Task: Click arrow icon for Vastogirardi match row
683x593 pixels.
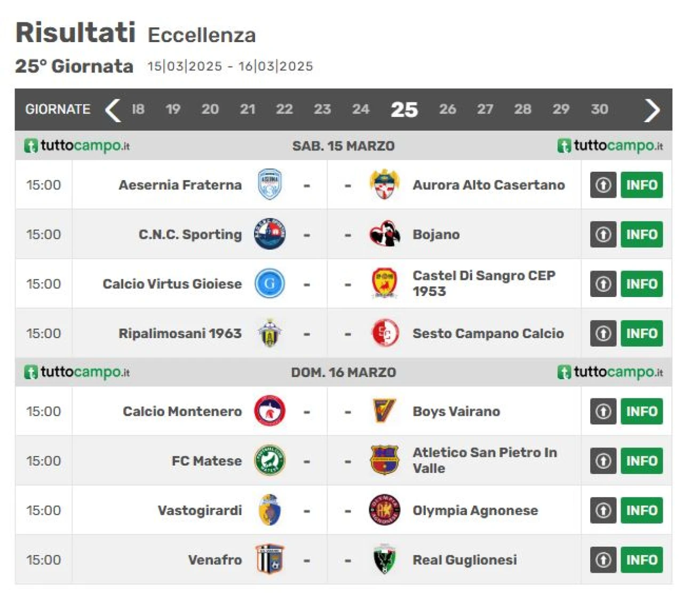Action: point(603,510)
